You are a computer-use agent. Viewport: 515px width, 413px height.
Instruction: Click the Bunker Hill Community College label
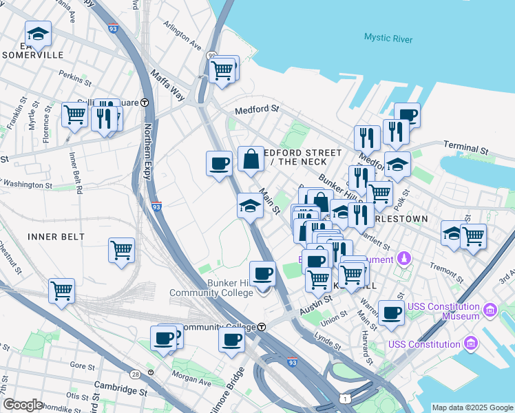(x=211, y=288)
